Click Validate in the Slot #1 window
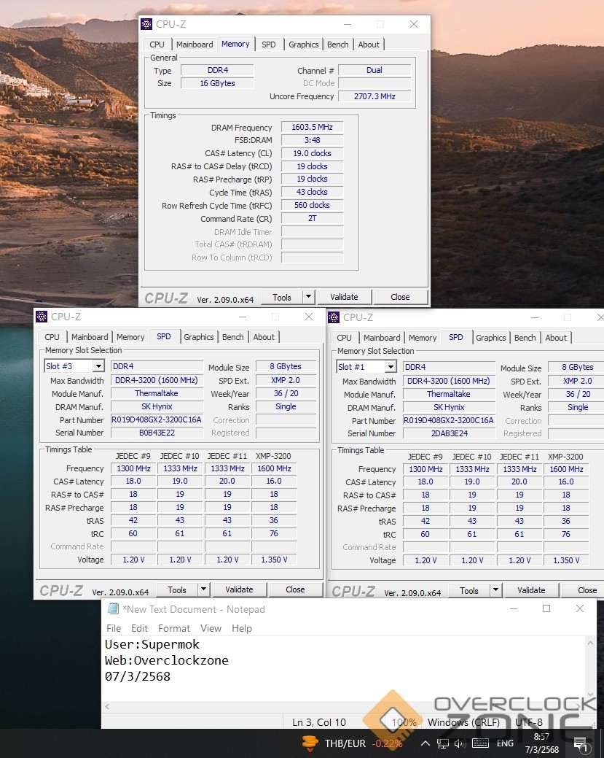Screen dimensions: 604x758 coord(531,589)
